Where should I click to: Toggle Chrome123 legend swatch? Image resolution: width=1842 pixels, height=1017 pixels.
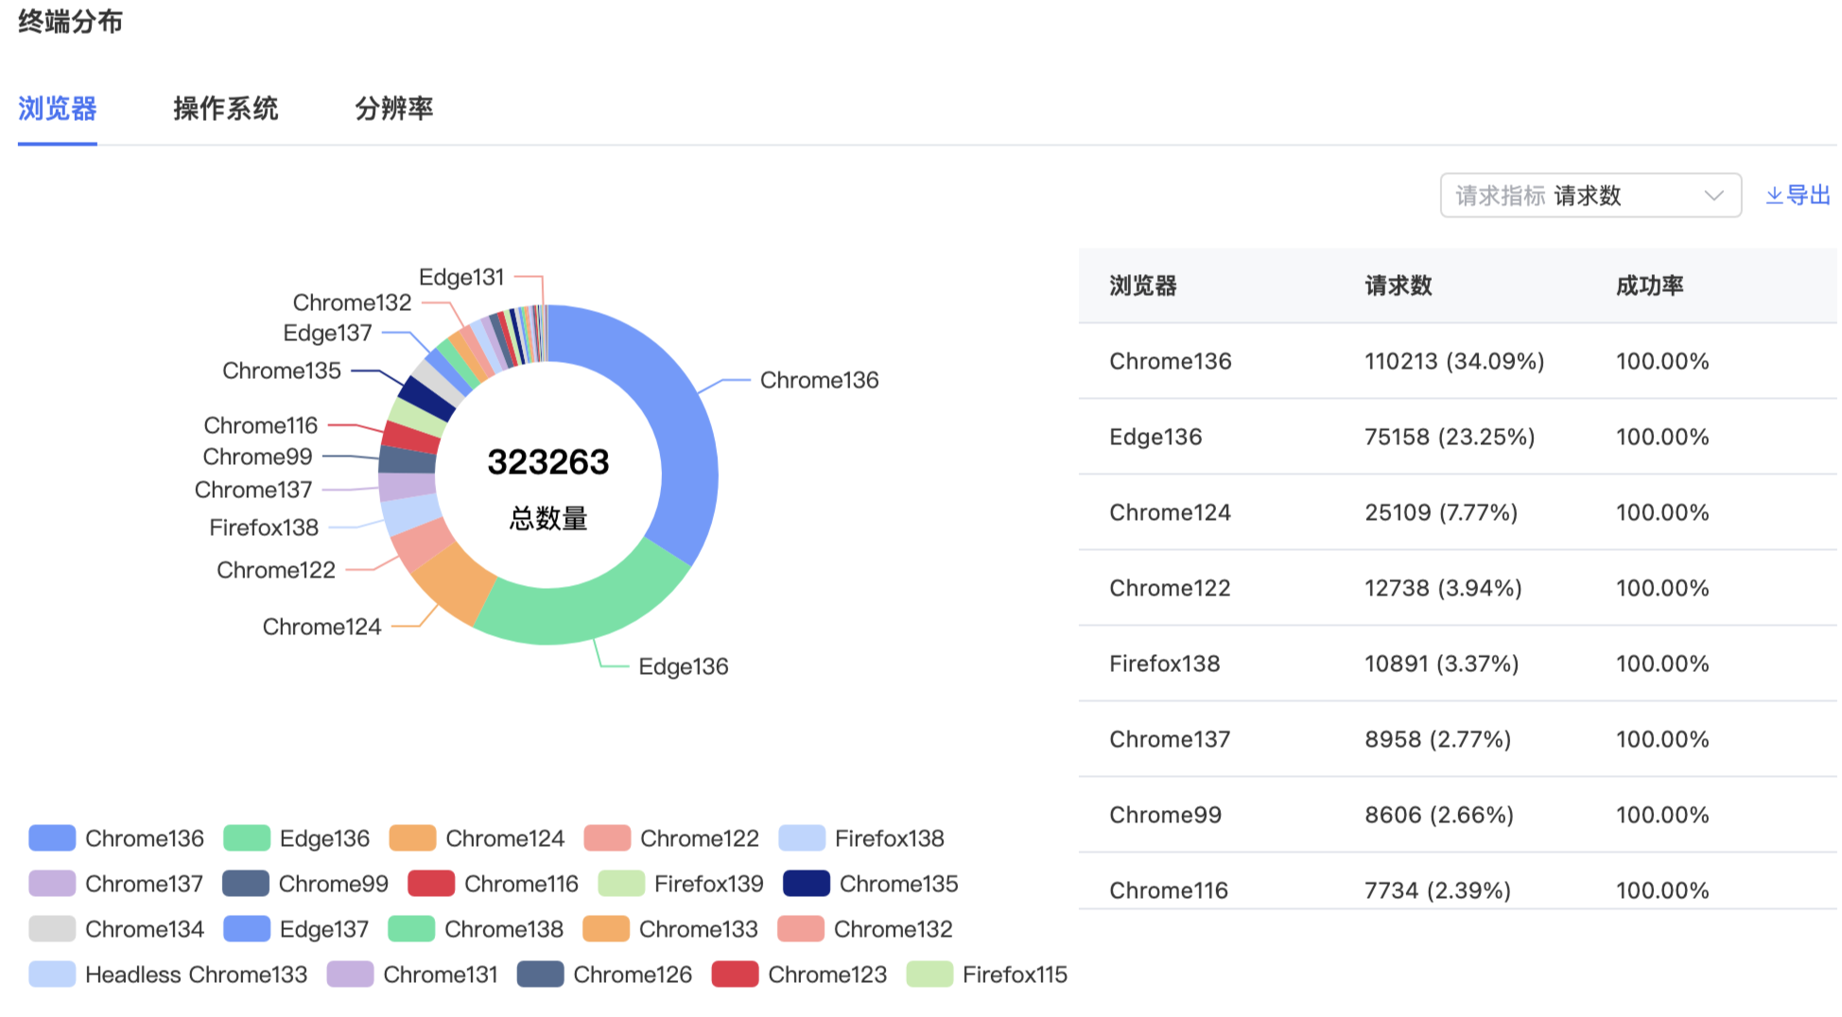735,974
